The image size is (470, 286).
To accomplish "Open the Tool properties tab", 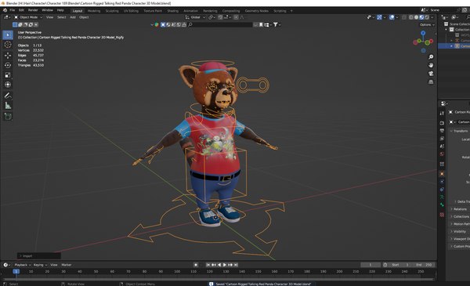I will (442, 113).
